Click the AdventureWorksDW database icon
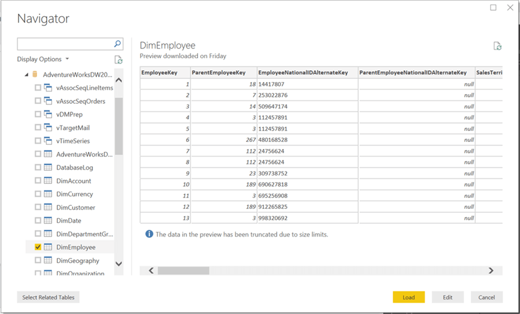 coord(35,74)
